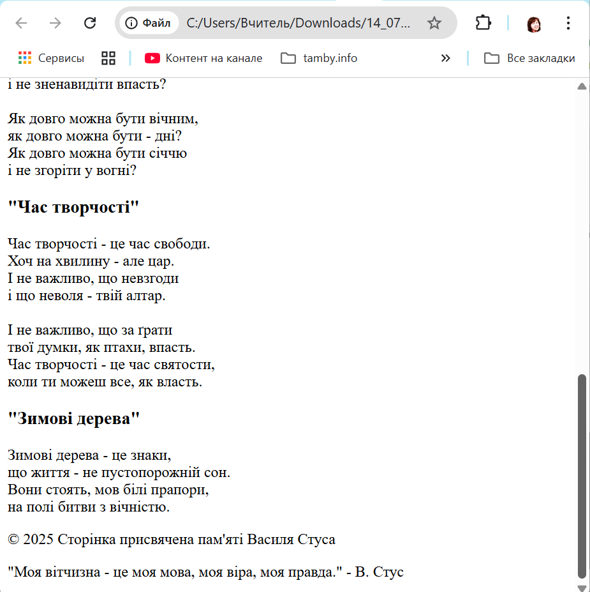Click the vertical scrollbar thumb

click(x=582, y=475)
